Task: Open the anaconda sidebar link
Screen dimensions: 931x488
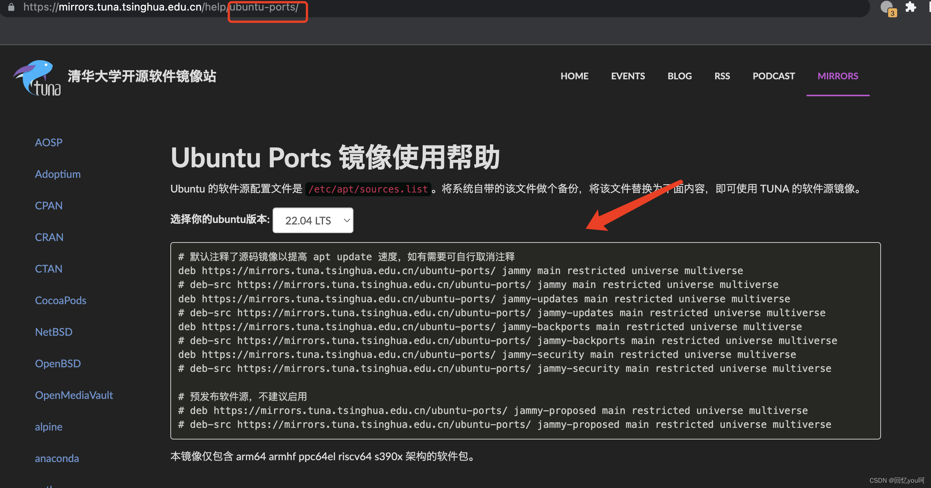Action: pyautogui.click(x=57, y=458)
